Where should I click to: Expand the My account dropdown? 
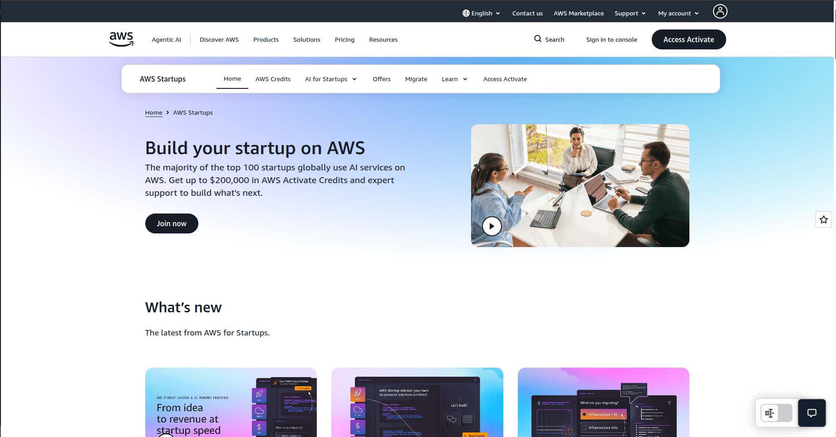[678, 13]
